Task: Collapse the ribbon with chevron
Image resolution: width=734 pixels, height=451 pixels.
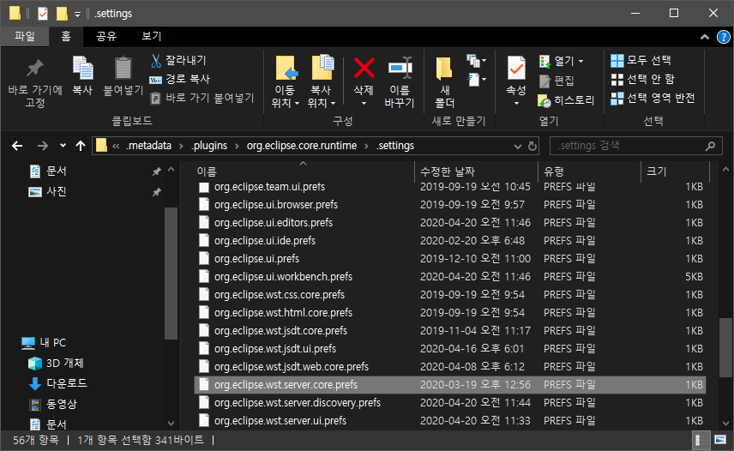Action: coord(705,37)
